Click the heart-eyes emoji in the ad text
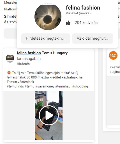Screen dimensions: 120x144 9,73
